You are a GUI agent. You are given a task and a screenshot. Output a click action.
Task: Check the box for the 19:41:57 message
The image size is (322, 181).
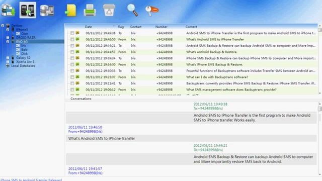point(72,52)
